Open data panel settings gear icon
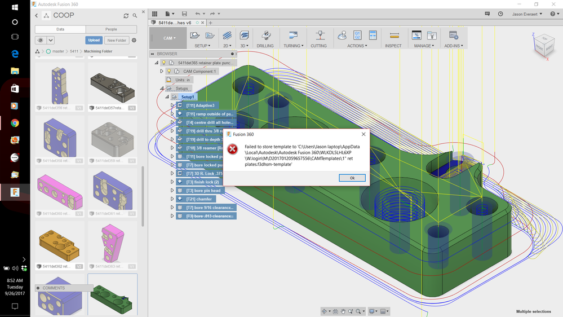Screen dimensions: 563x317 click(134, 40)
